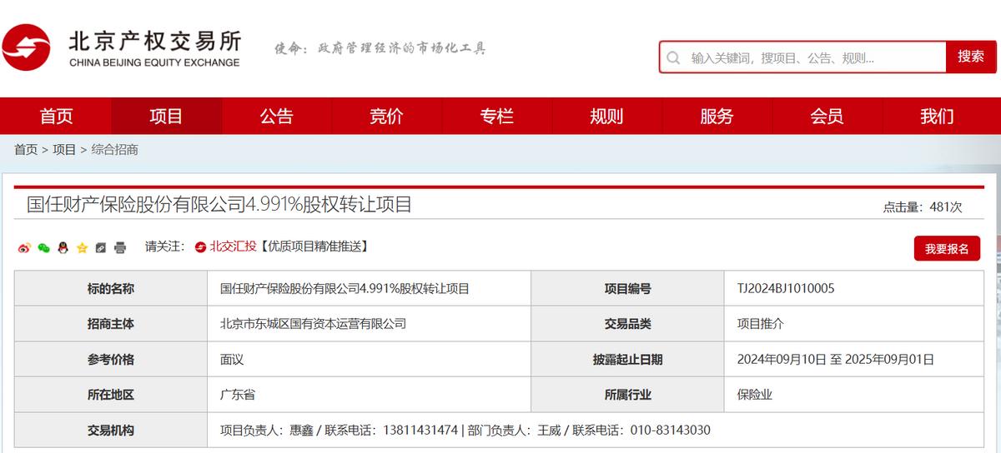Viewport: 1001px width, 453px height.
Task: Click the 所属行业 label cell
Action: 628,395
